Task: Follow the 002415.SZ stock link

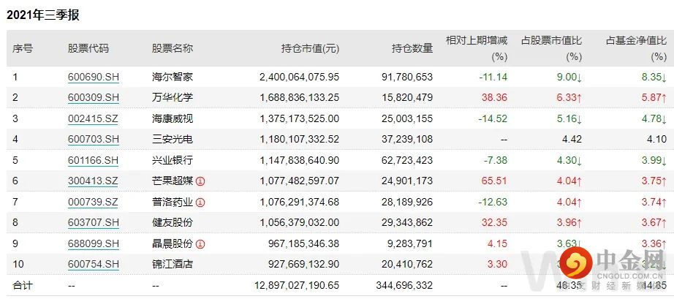Action: pos(94,118)
